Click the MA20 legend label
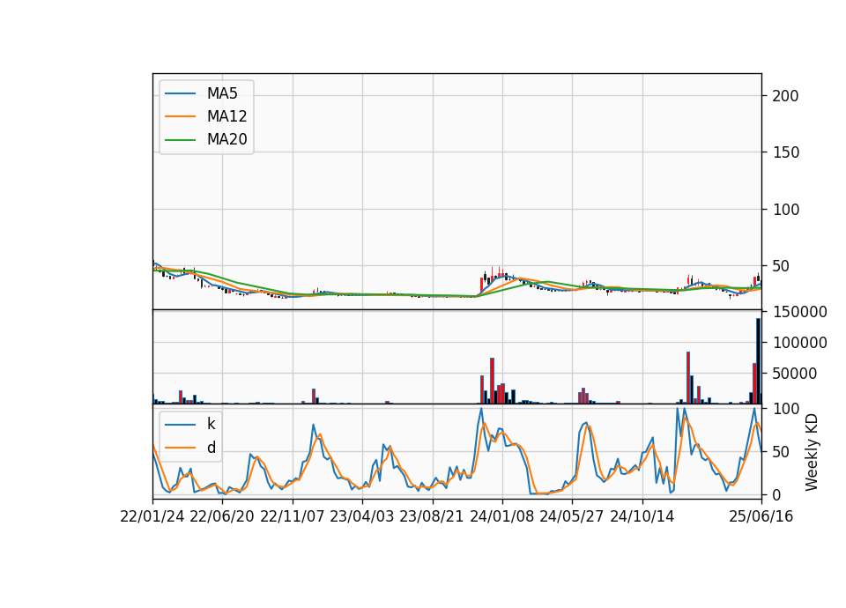This screenshot has height=608, width=846. tap(226, 139)
